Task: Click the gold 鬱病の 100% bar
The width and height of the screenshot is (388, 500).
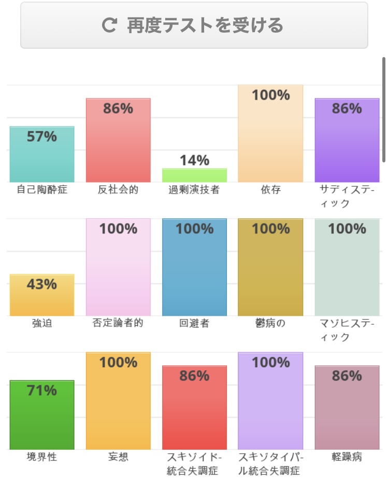Action: point(270,268)
